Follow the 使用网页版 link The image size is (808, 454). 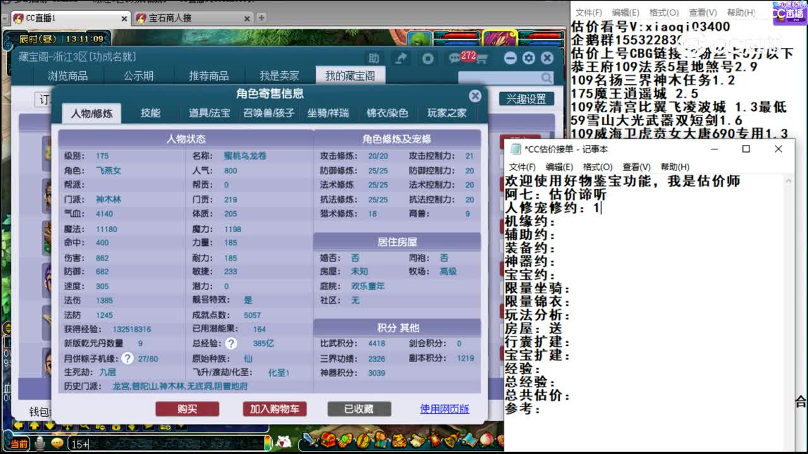point(444,409)
